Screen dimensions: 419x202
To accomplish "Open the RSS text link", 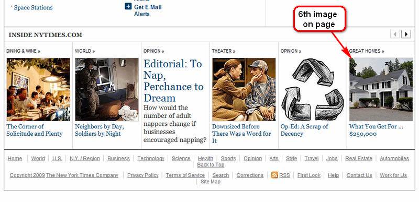I will 284,175.
